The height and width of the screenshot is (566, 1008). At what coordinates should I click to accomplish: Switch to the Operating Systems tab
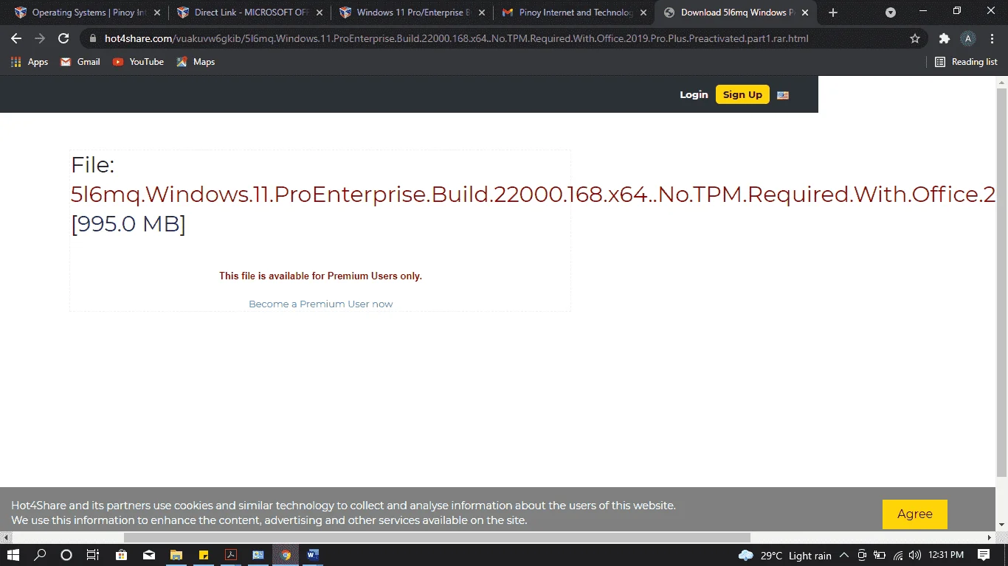(x=87, y=13)
